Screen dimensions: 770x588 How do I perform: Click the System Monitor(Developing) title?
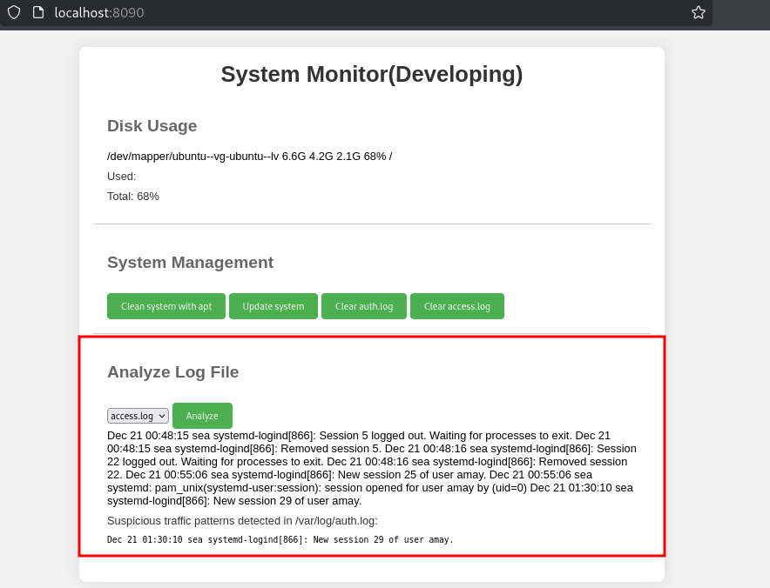(371, 75)
